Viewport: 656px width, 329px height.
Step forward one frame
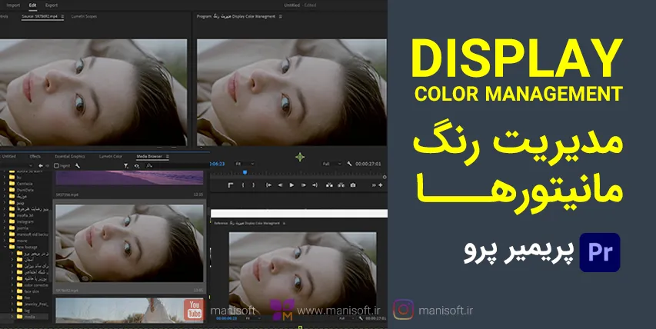[x=303, y=185]
